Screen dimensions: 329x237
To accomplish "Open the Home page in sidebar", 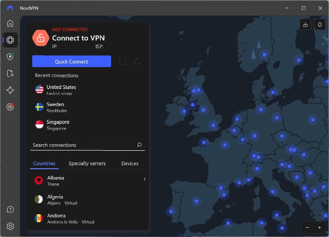I will (x=10, y=23).
